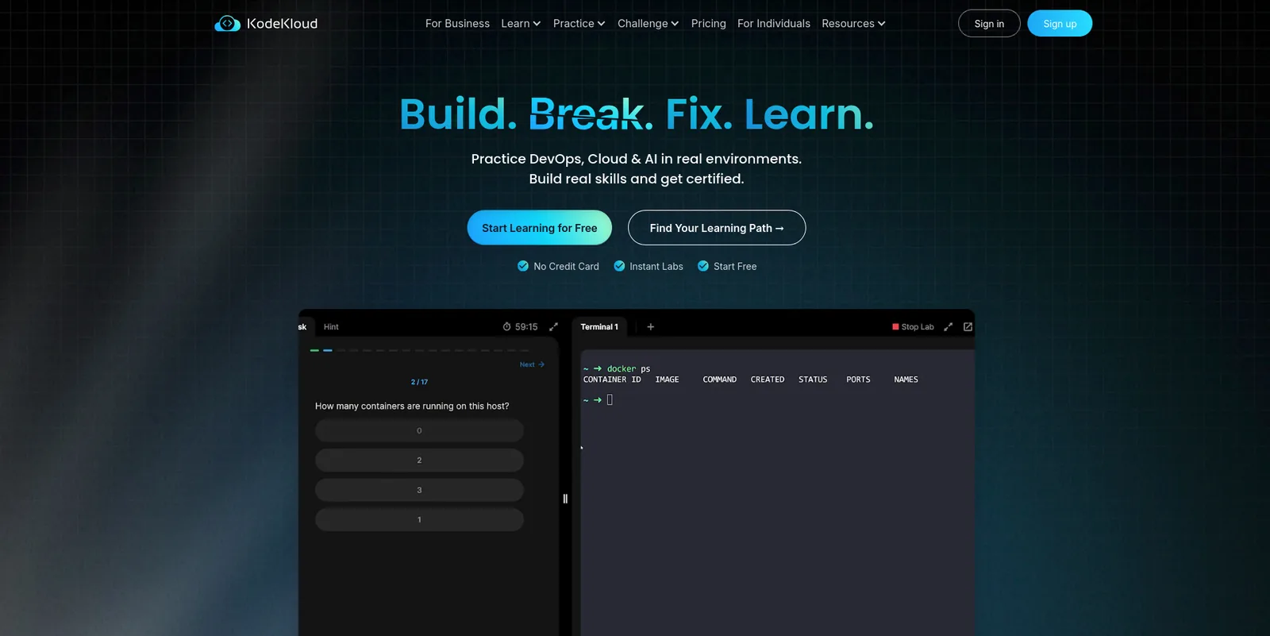Viewport: 1270px width, 636px height.
Task: Open the Practice dropdown menu
Action: coord(579,24)
